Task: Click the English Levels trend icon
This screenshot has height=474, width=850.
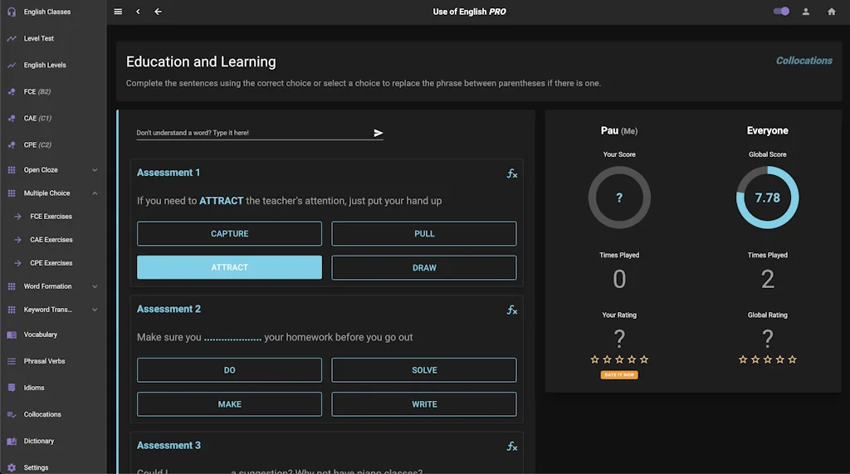Action: pos(12,65)
